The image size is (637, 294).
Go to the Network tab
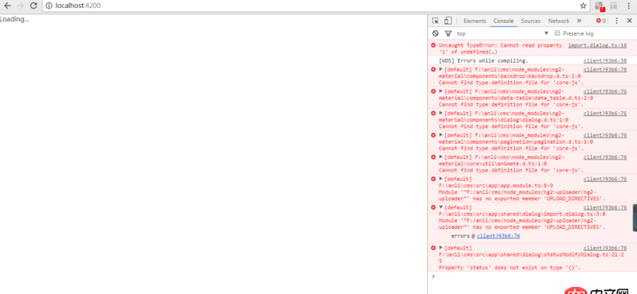[x=559, y=21]
